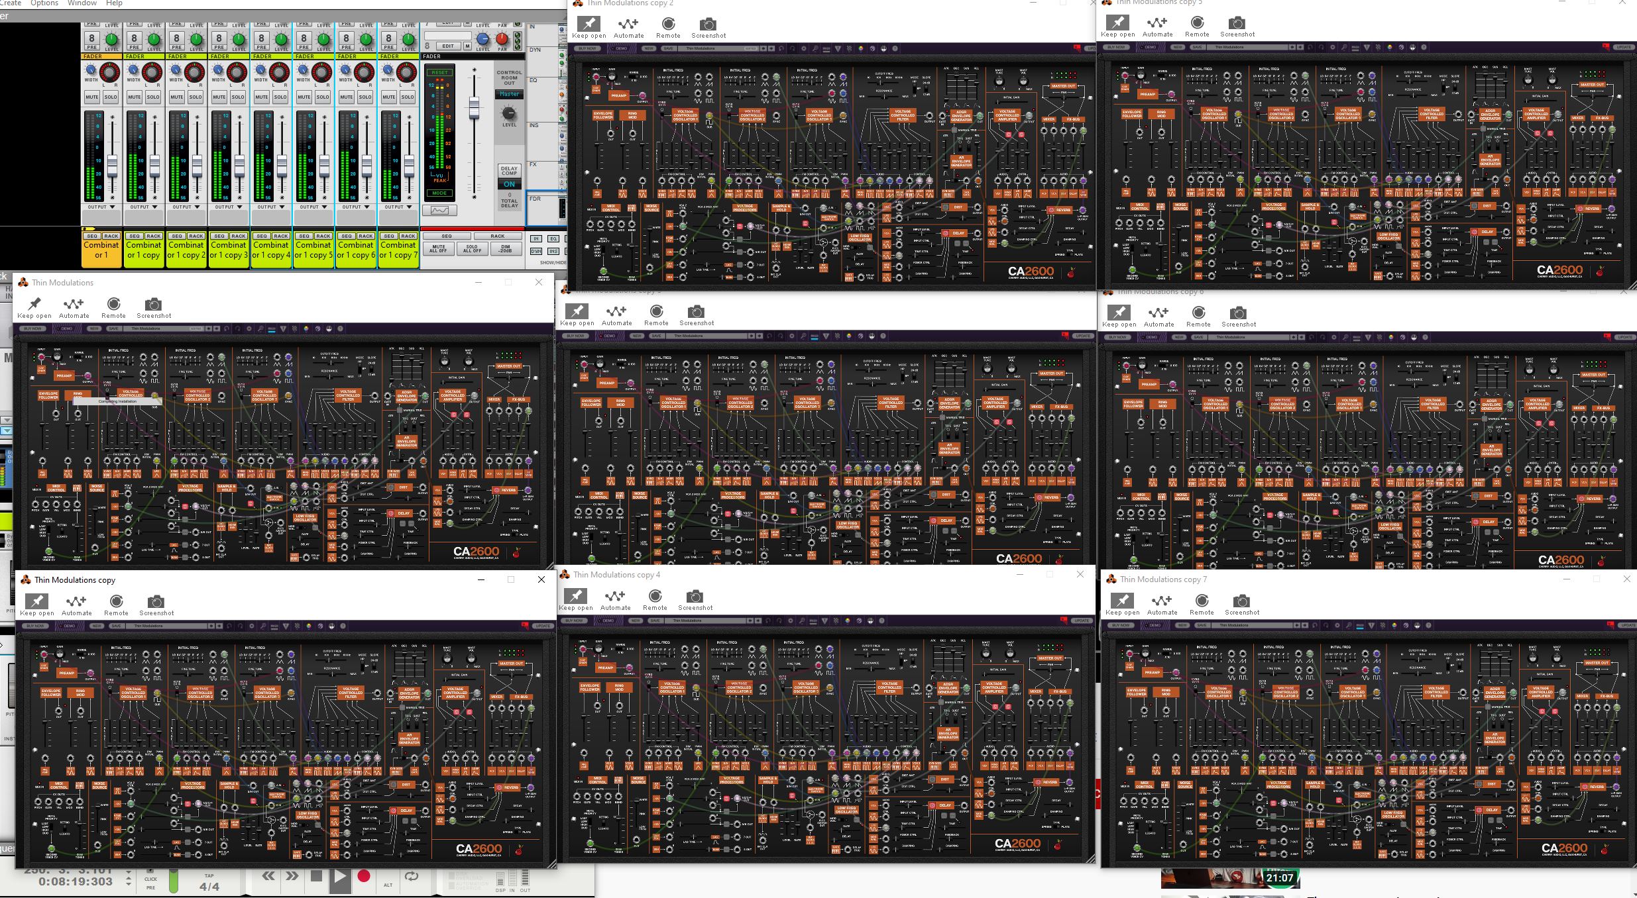Open the Create menu
Viewport: 1637px width, 898px height.
tap(11, 3)
